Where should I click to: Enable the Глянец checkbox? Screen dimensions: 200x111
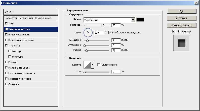[x=6, y=62]
